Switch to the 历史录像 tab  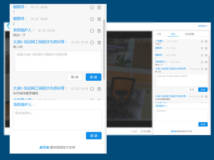click(x=190, y=34)
